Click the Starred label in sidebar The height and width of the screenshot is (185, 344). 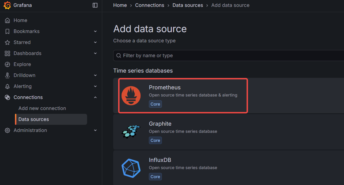pyautogui.click(x=22, y=42)
